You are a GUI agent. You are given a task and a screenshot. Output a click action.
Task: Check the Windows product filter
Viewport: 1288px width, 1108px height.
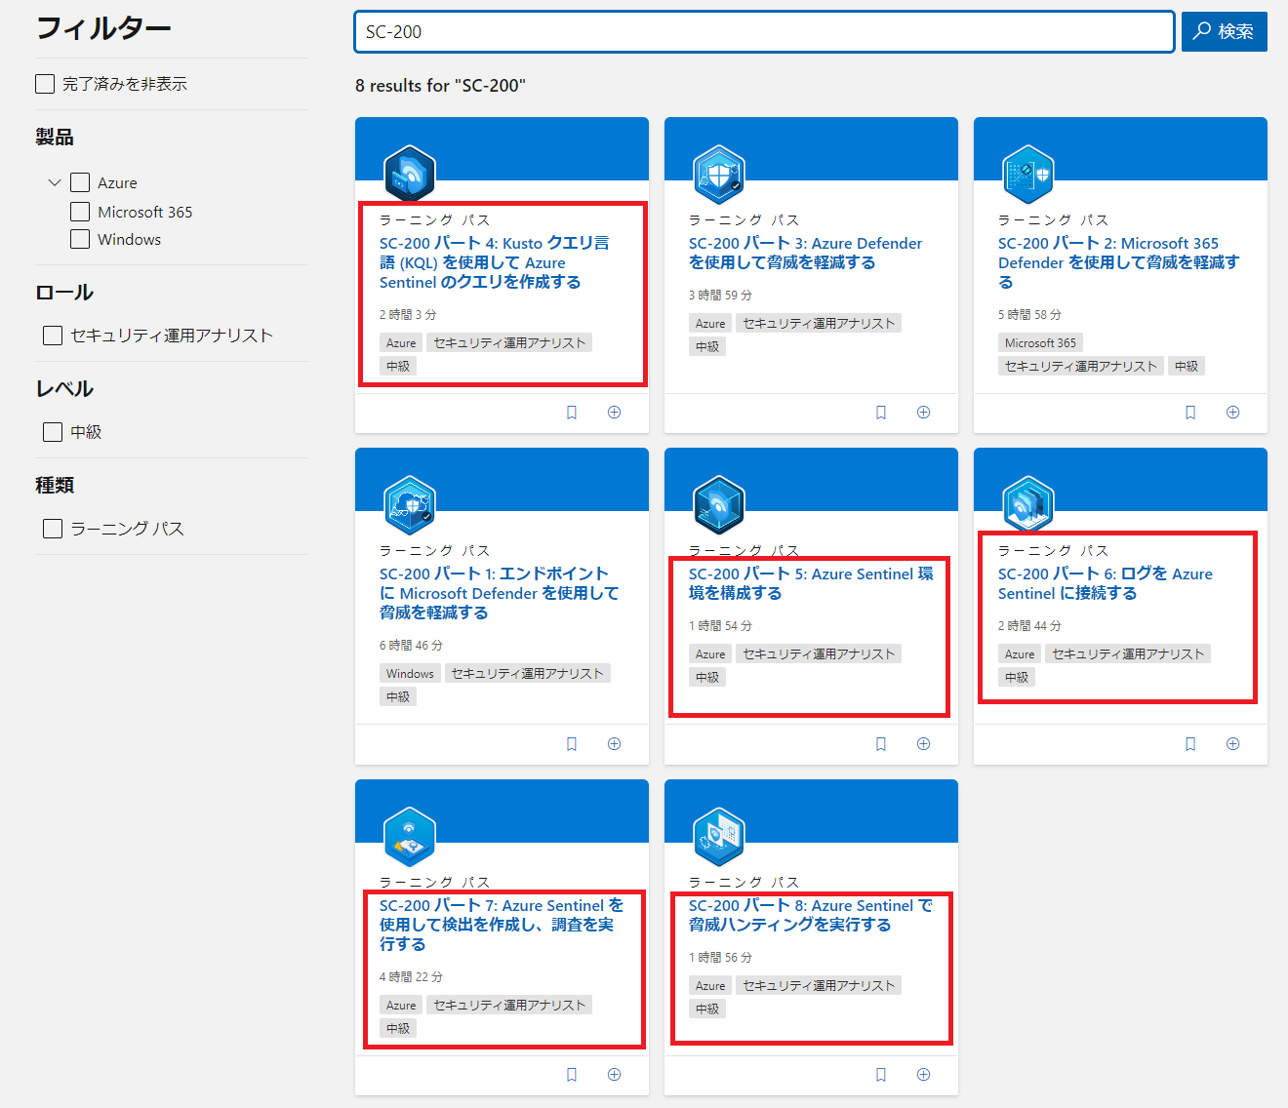click(79, 239)
